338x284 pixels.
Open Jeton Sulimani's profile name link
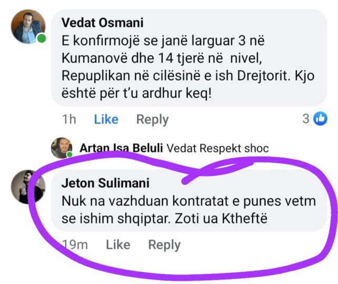click(105, 183)
